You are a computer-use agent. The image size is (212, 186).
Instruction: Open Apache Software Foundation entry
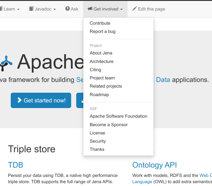coord(118,116)
